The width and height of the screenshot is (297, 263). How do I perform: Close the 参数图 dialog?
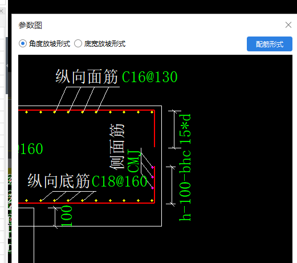(288, 25)
